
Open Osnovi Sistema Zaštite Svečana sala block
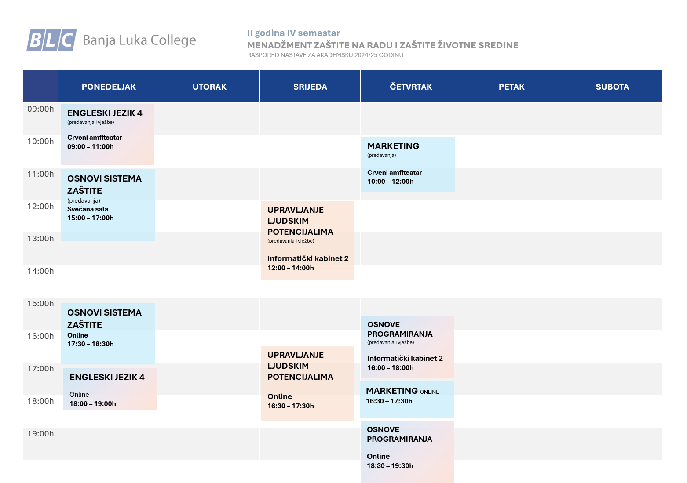click(x=108, y=205)
